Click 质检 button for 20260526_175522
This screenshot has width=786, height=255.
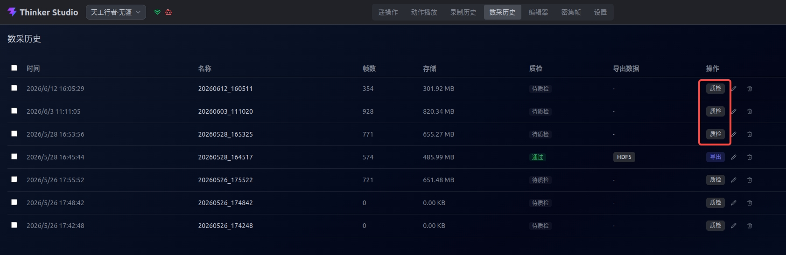(716, 179)
